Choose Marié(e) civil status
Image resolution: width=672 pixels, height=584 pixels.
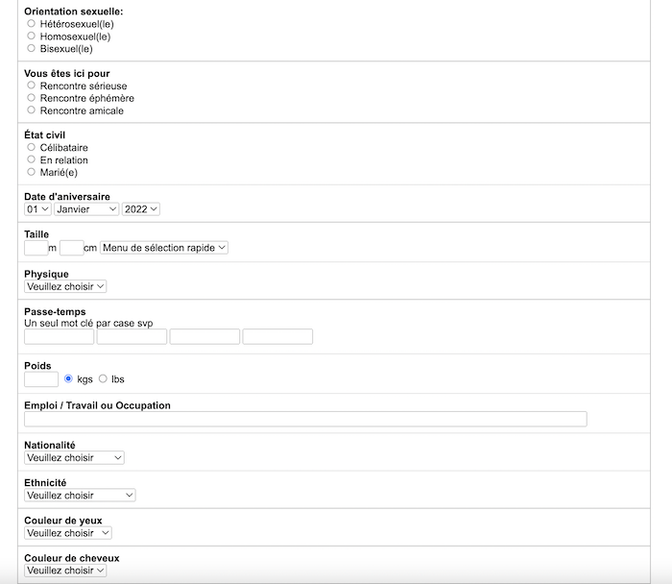pyautogui.click(x=31, y=172)
